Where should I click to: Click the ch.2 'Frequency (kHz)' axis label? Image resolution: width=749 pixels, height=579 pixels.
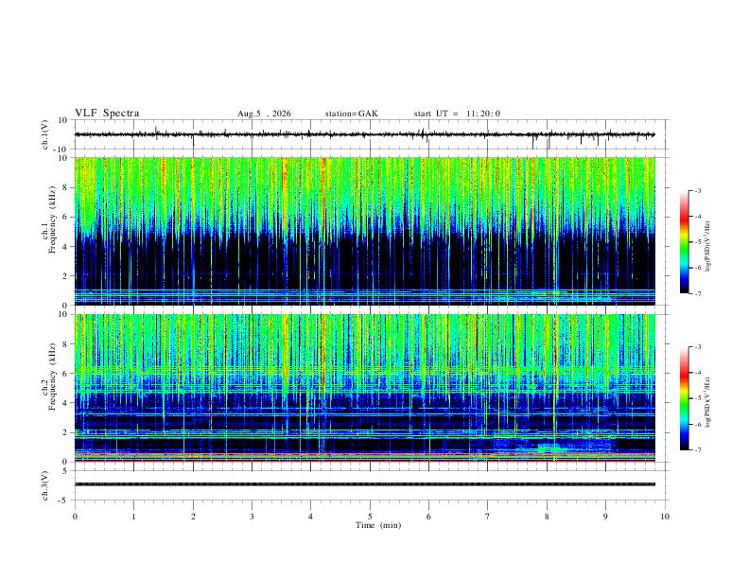click(53, 377)
